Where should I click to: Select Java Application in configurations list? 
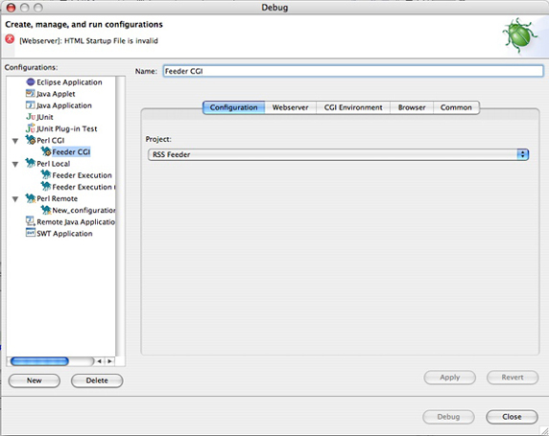64,105
